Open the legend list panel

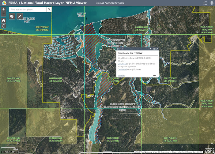(x=205, y=3)
